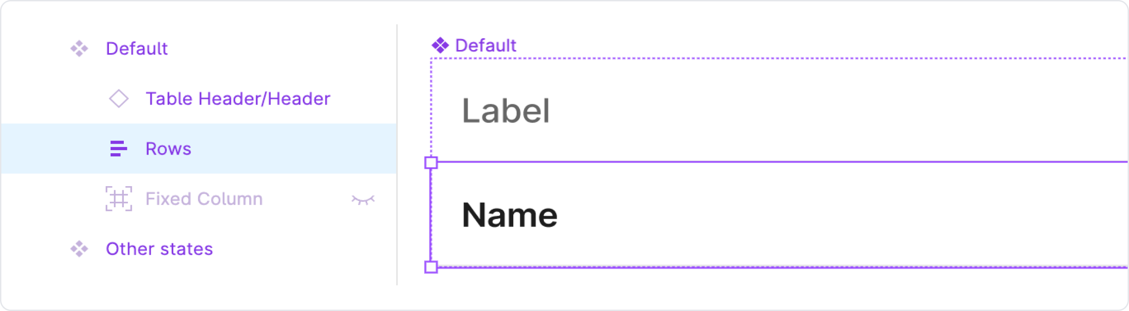Click the Default text label
1129x311 pixels.
[x=136, y=49]
